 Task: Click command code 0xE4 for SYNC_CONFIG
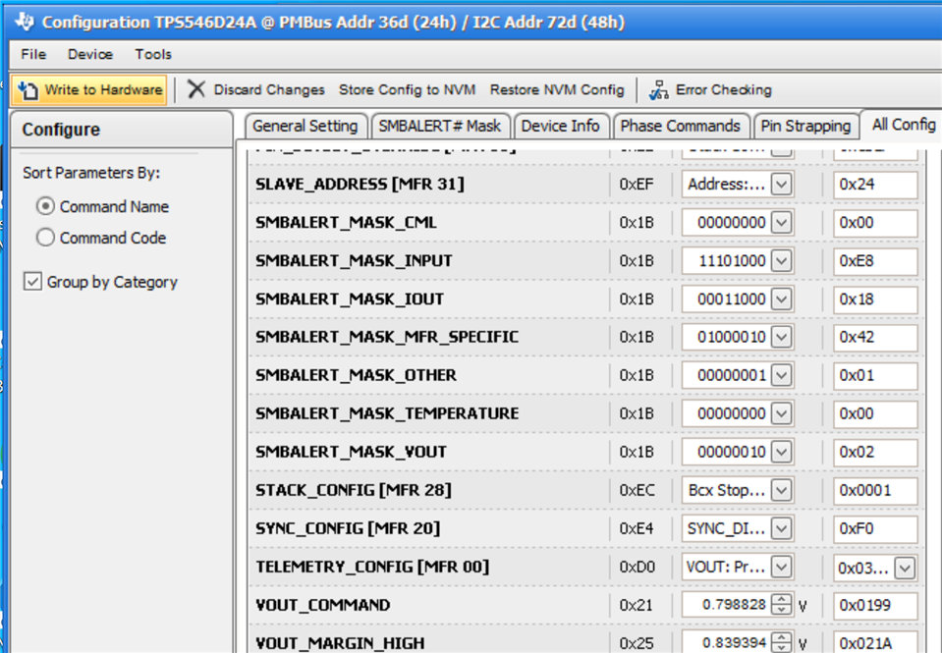pyautogui.click(x=637, y=528)
